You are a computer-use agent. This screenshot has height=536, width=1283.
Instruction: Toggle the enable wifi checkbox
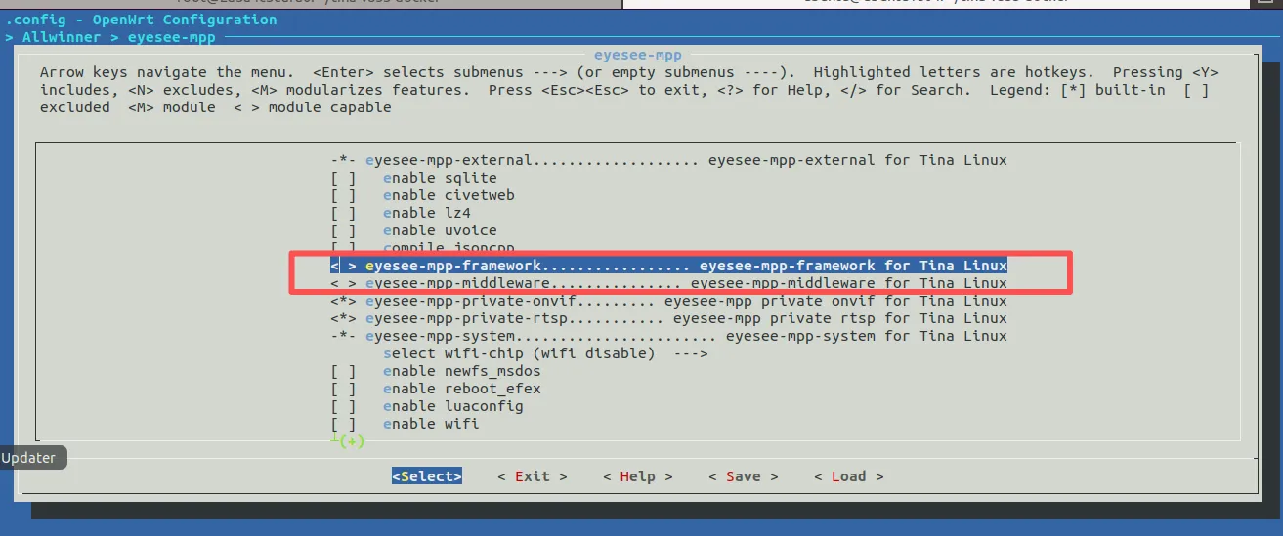pyautogui.click(x=343, y=424)
